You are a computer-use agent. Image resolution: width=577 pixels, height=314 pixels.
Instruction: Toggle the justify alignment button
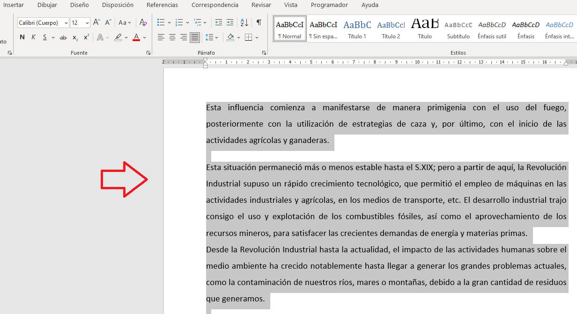tap(194, 37)
